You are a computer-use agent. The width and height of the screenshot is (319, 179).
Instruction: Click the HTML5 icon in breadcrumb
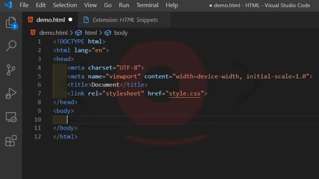pos(33,32)
